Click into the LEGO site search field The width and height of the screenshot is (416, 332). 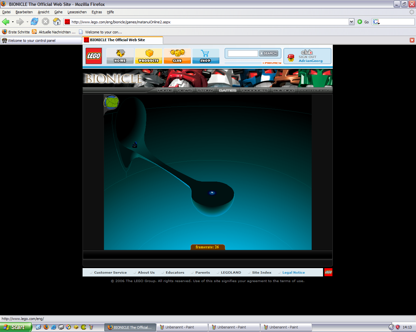tap(243, 53)
